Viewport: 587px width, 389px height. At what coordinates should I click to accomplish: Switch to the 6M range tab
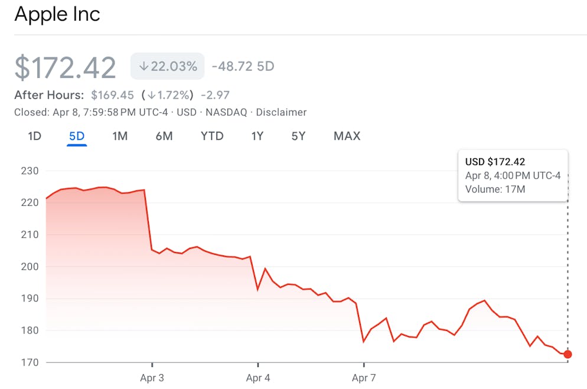click(164, 136)
